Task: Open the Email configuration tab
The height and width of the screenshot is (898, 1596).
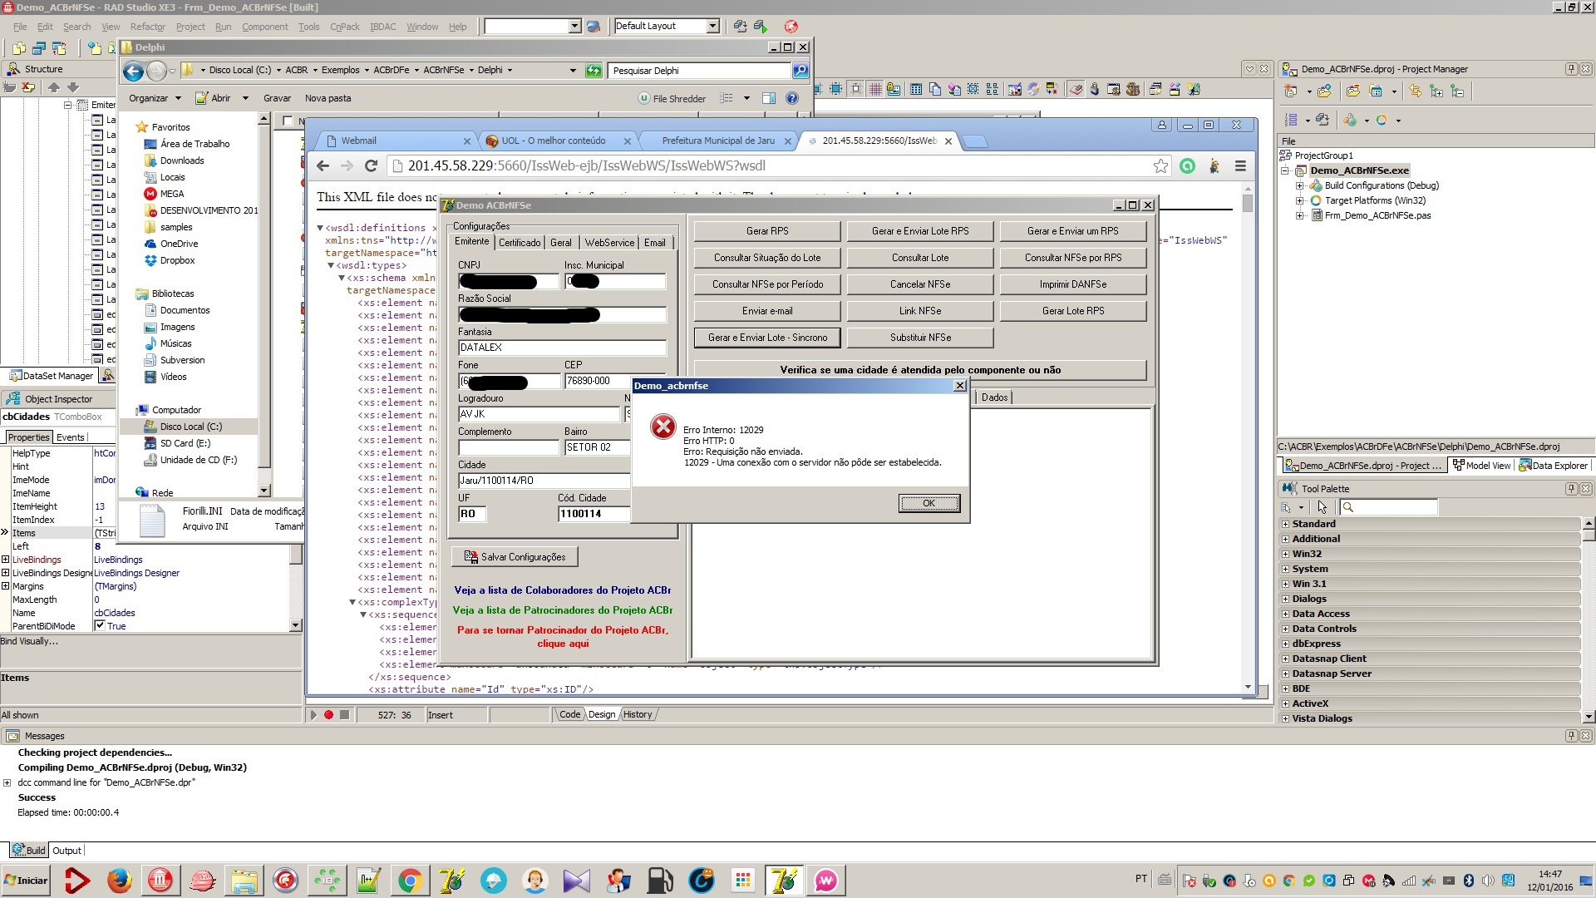Action: coord(655,243)
